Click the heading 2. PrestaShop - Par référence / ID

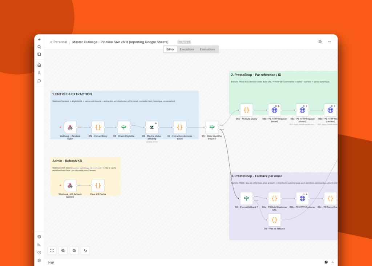(256, 75)
